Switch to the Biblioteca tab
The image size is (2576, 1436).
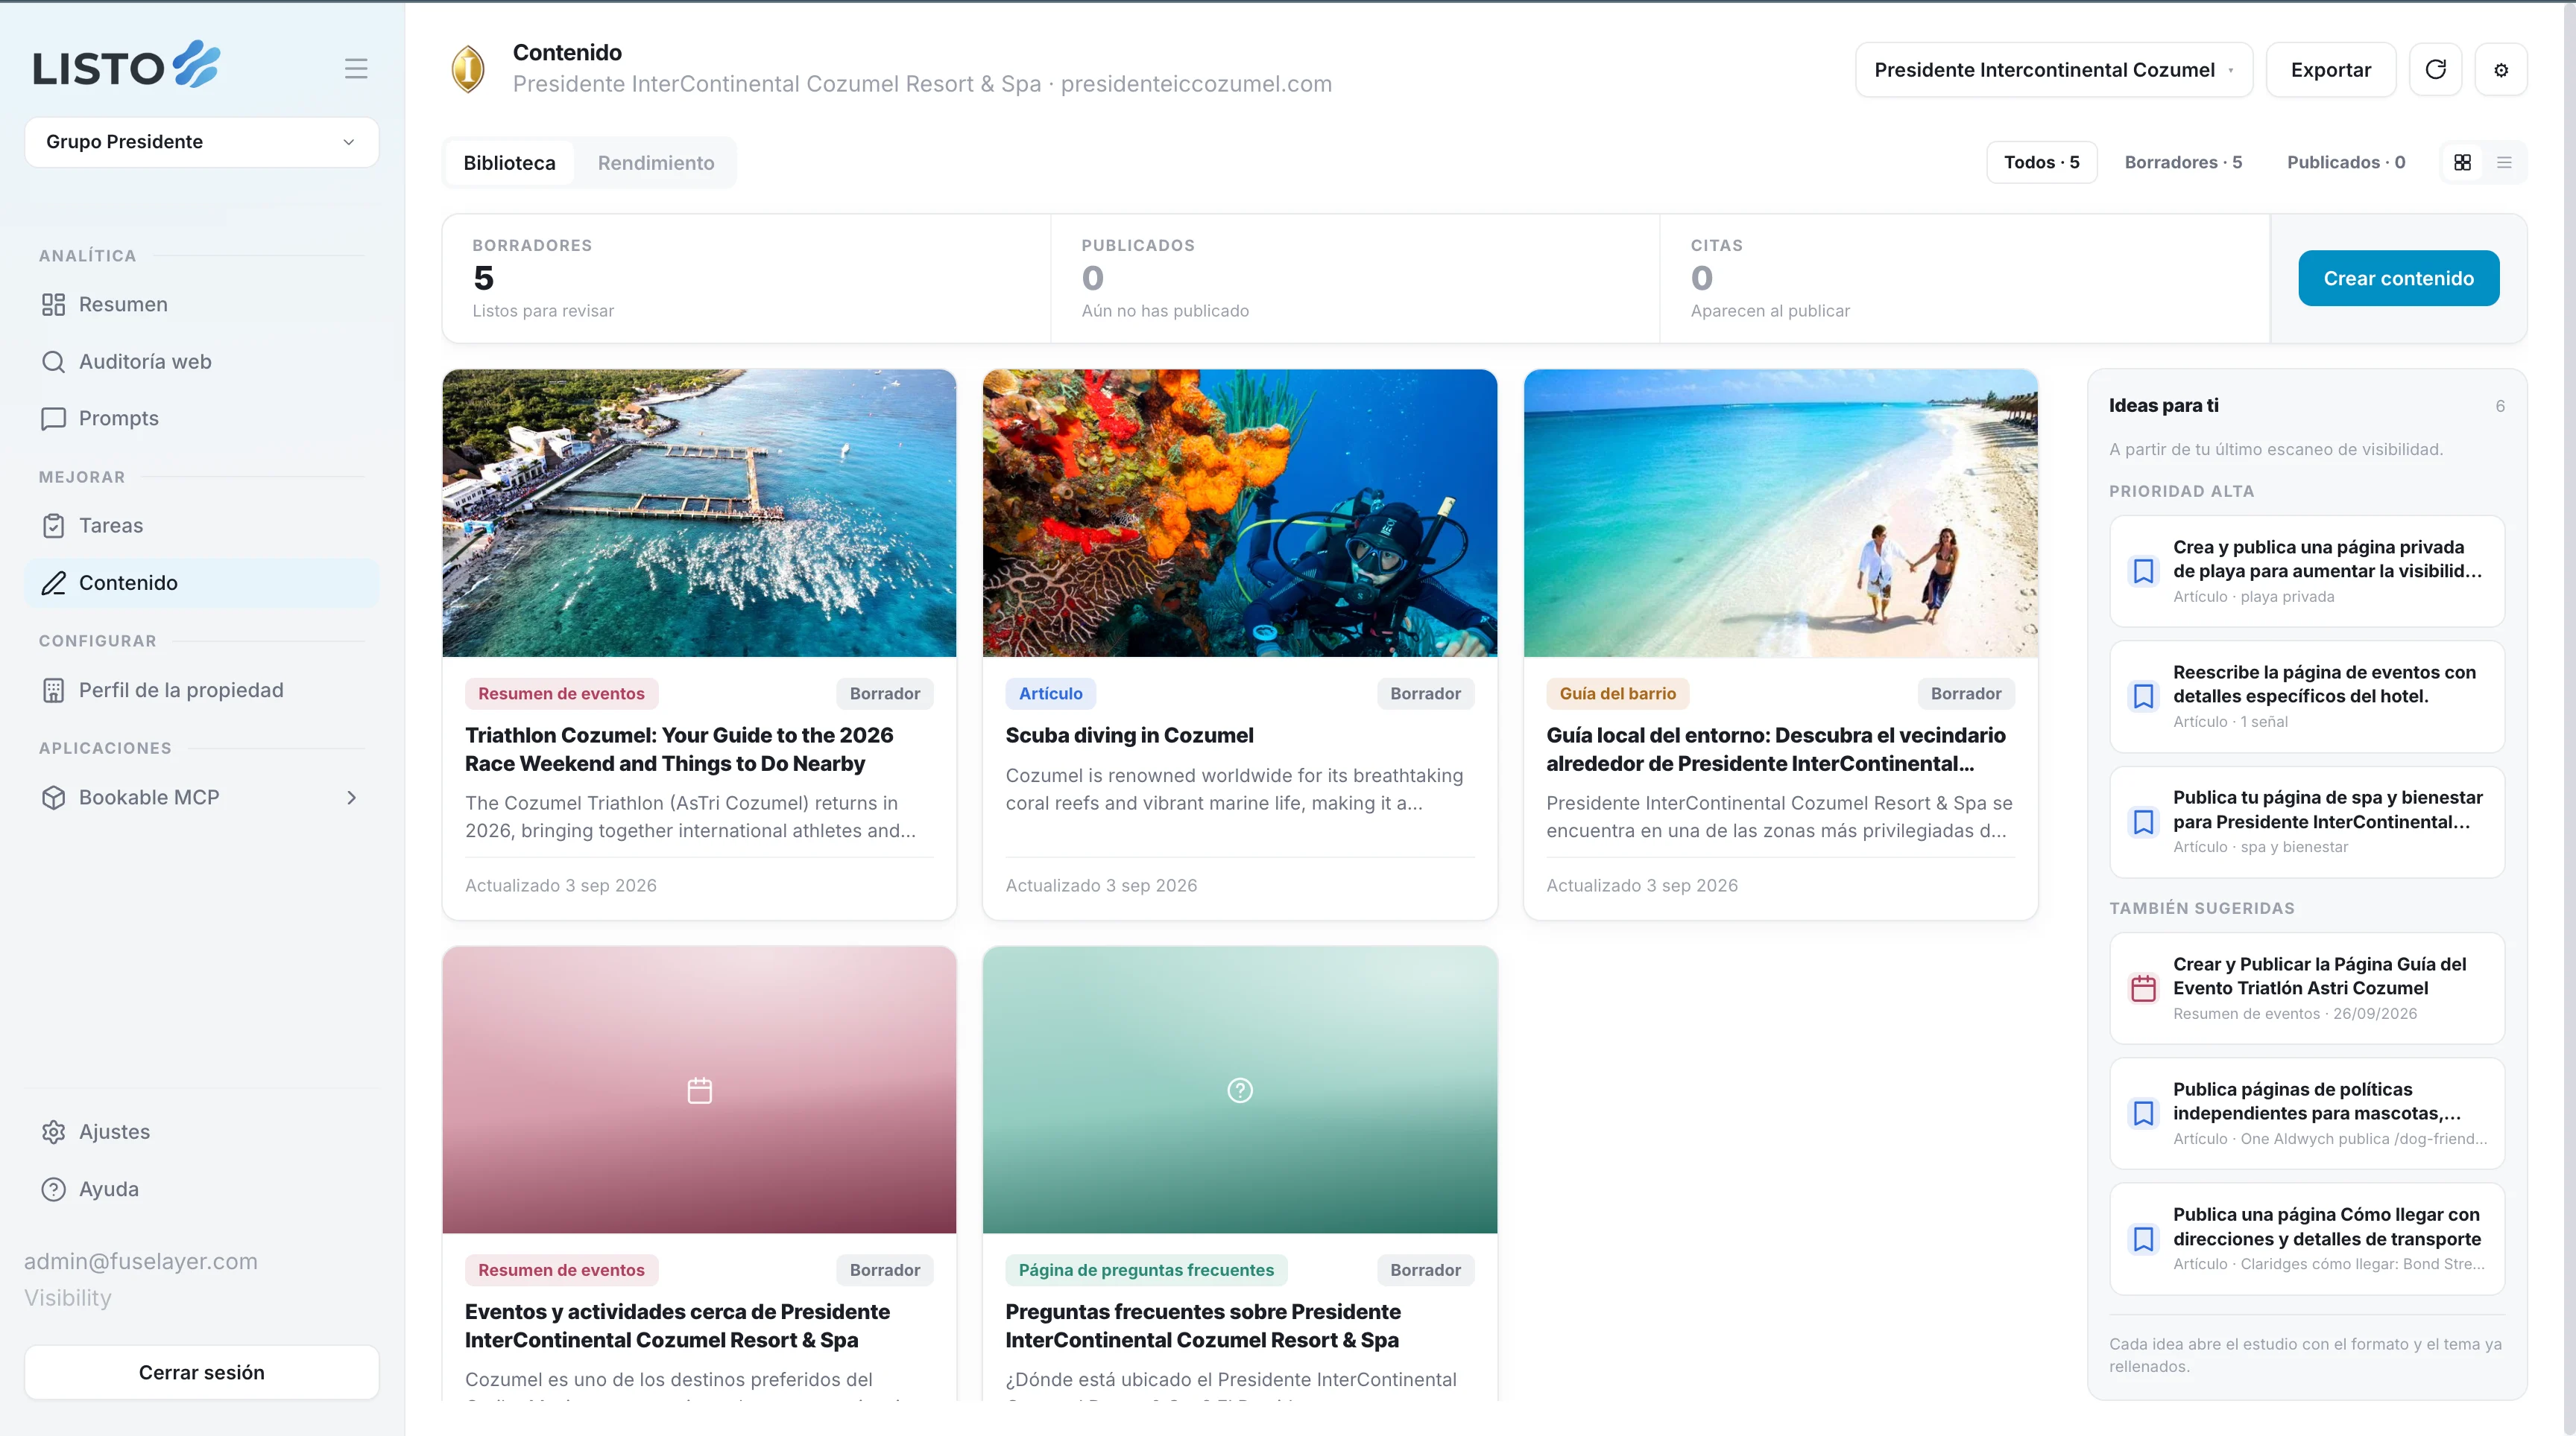click(509, 163)
